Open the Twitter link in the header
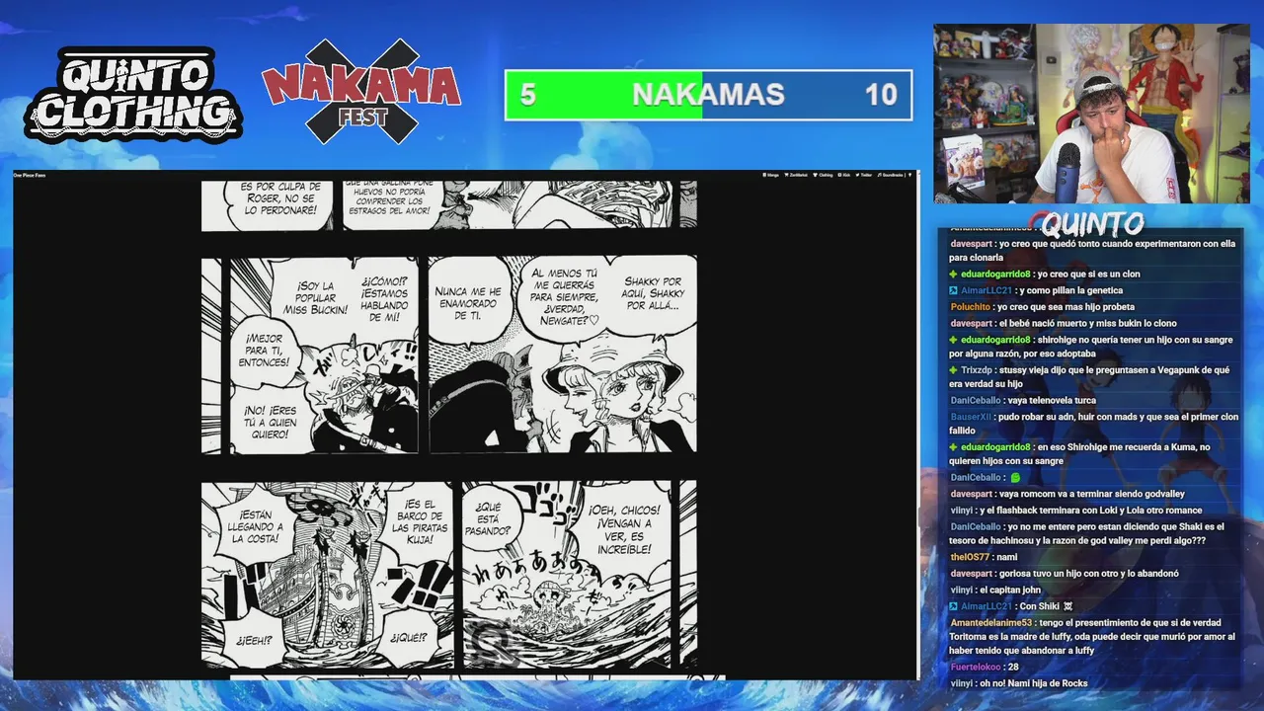Screen dimensions: 1264x711 pos(864,175)
